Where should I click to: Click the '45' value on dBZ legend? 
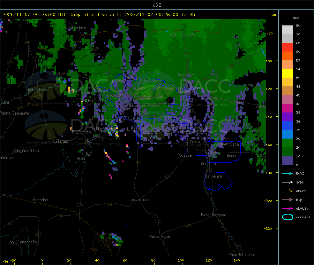point(298,95)
